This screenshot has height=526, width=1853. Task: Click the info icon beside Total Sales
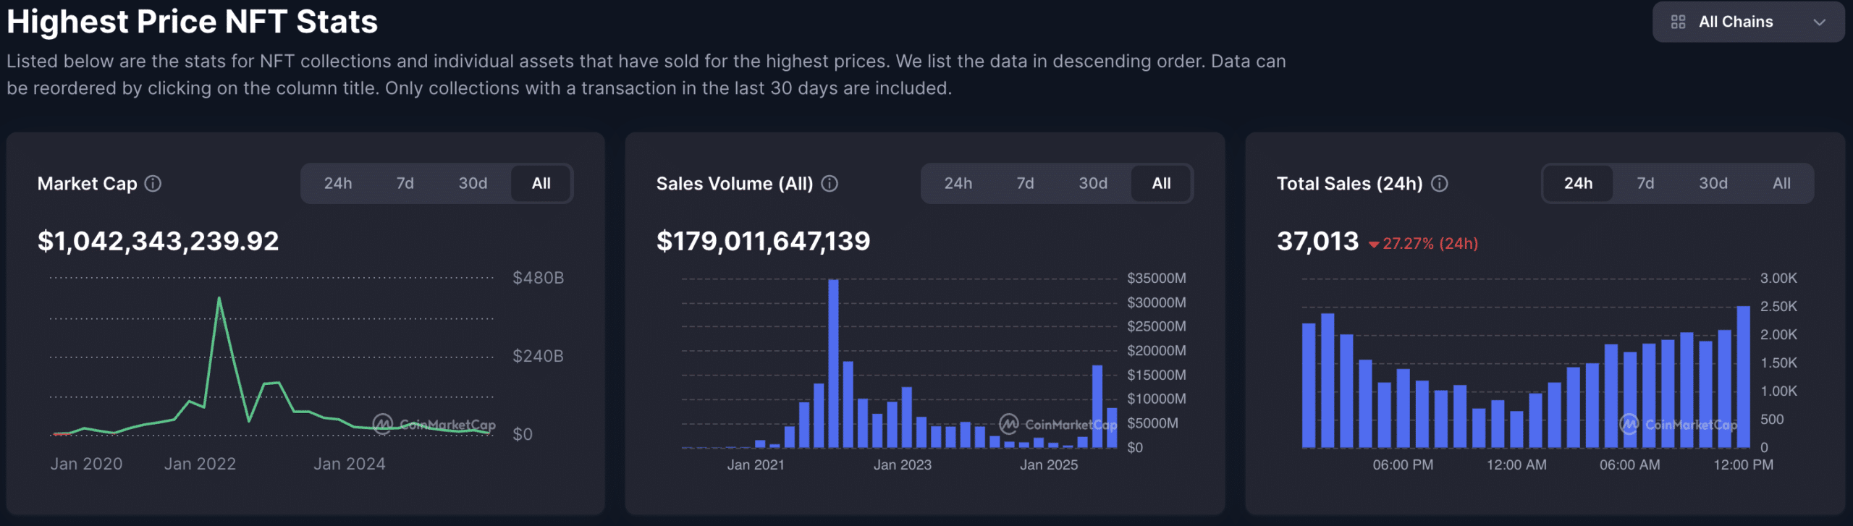click(1440, 184)
